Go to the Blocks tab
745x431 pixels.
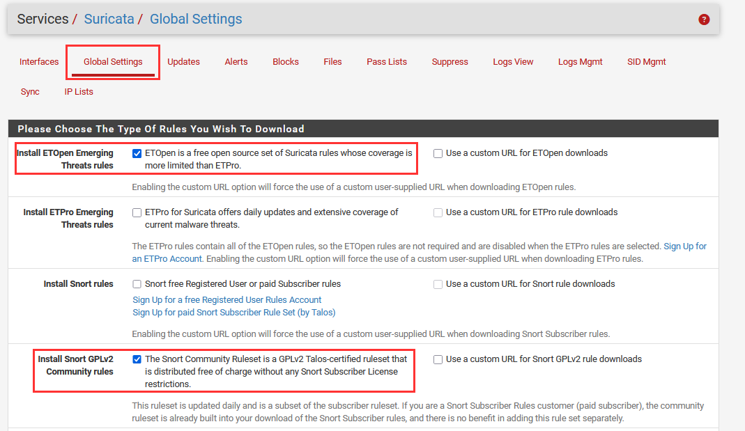pyautogui.click(x=286, y=62)
